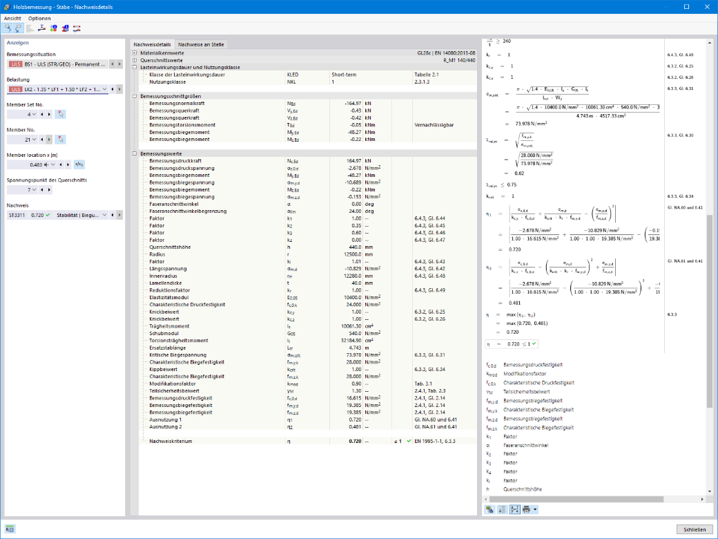Open Spannungspunkt des Querschnitts dropdown
Image resolution: width=718 pixels, height=539 pixels.
click(x=34, y=190)
